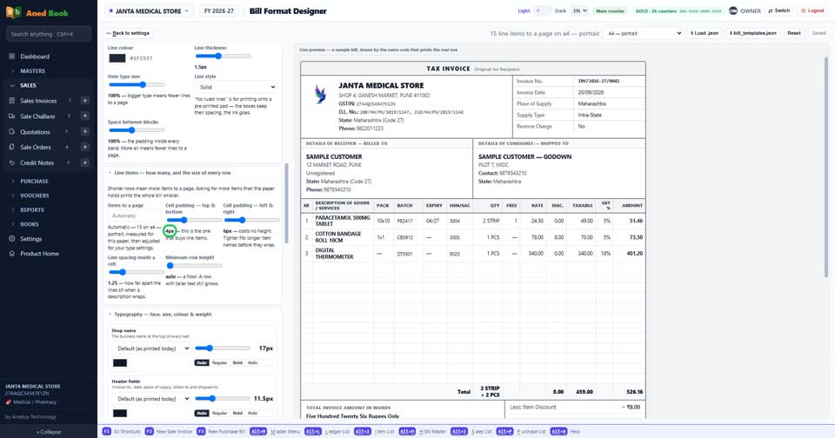Open the Sales Invoices list
The image size is (835, 438).
point(38,101)
